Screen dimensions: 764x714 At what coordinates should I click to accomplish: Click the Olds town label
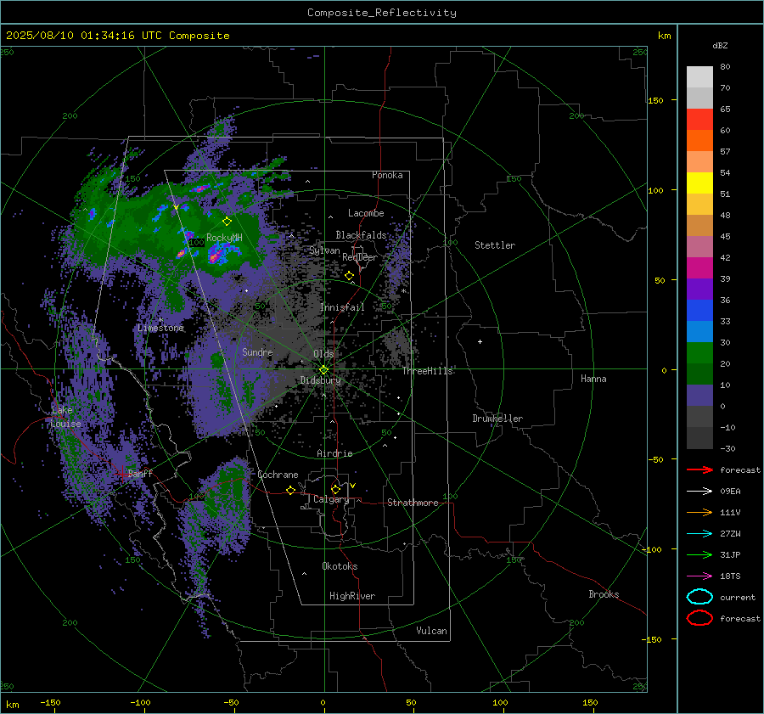(323, 354)
